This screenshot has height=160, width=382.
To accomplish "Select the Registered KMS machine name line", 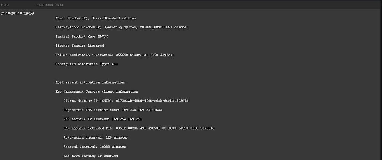I will click(x=113, y=110).
